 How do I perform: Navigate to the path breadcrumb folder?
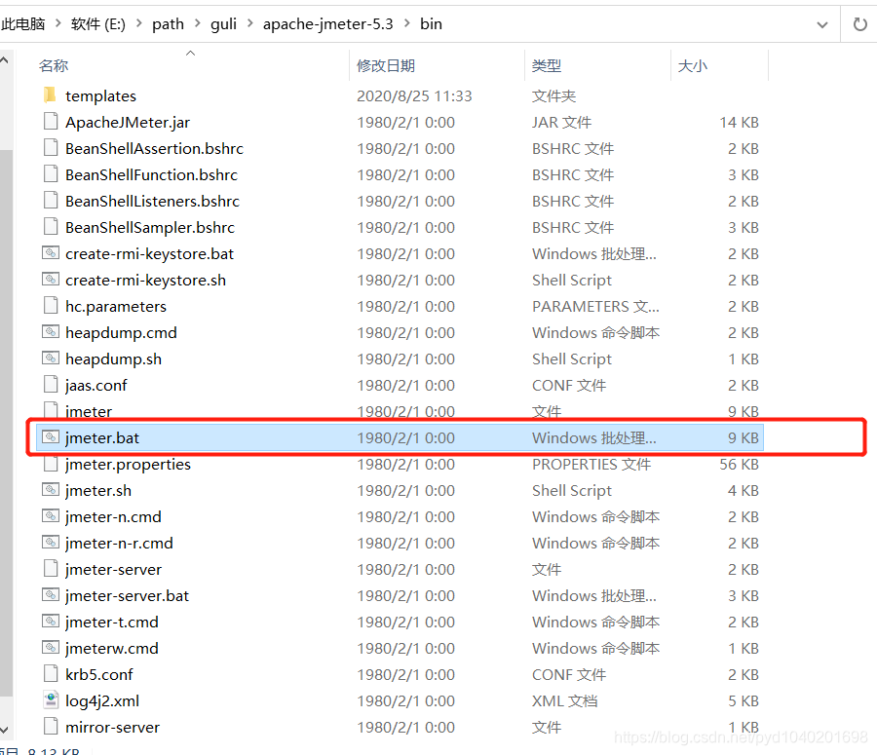coord(168,24)
